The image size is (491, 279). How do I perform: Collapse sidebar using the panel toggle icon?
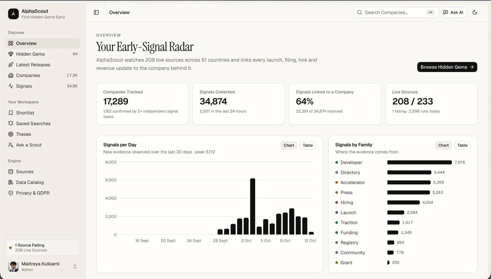click(x=96, y=13)
